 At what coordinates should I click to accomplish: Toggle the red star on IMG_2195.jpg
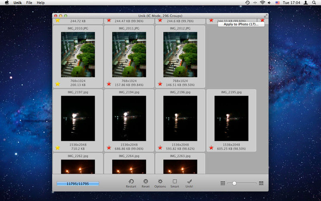tap(211, 148)
